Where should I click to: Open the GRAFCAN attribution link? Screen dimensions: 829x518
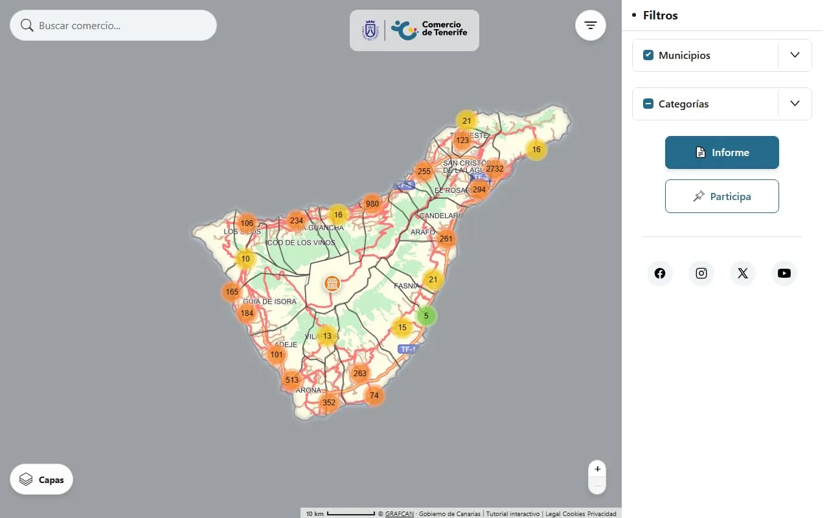click(x=400, y=513)
